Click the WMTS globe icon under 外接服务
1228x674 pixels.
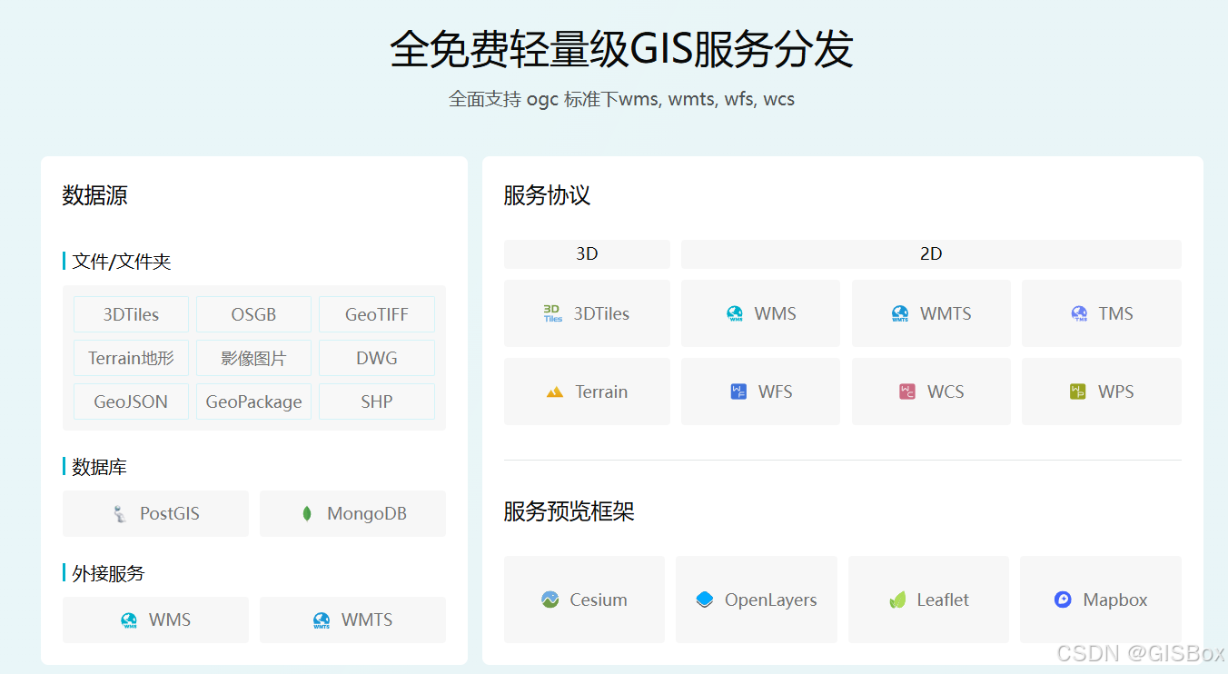pyautogui.click(x=322, y=620)
